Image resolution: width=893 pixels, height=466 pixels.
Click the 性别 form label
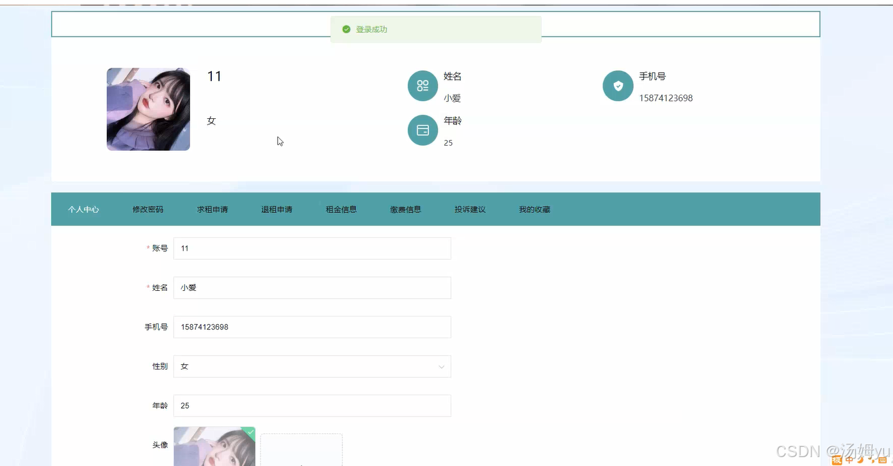pos(160,366)
